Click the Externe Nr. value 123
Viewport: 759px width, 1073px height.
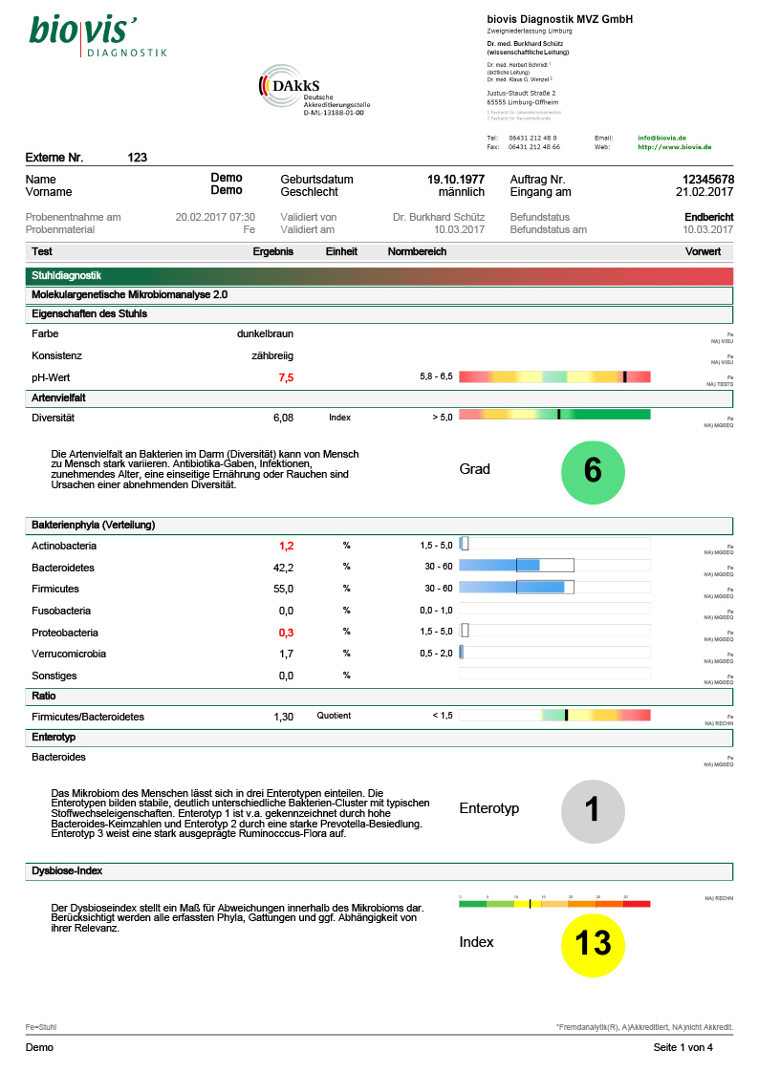(137, 158)
